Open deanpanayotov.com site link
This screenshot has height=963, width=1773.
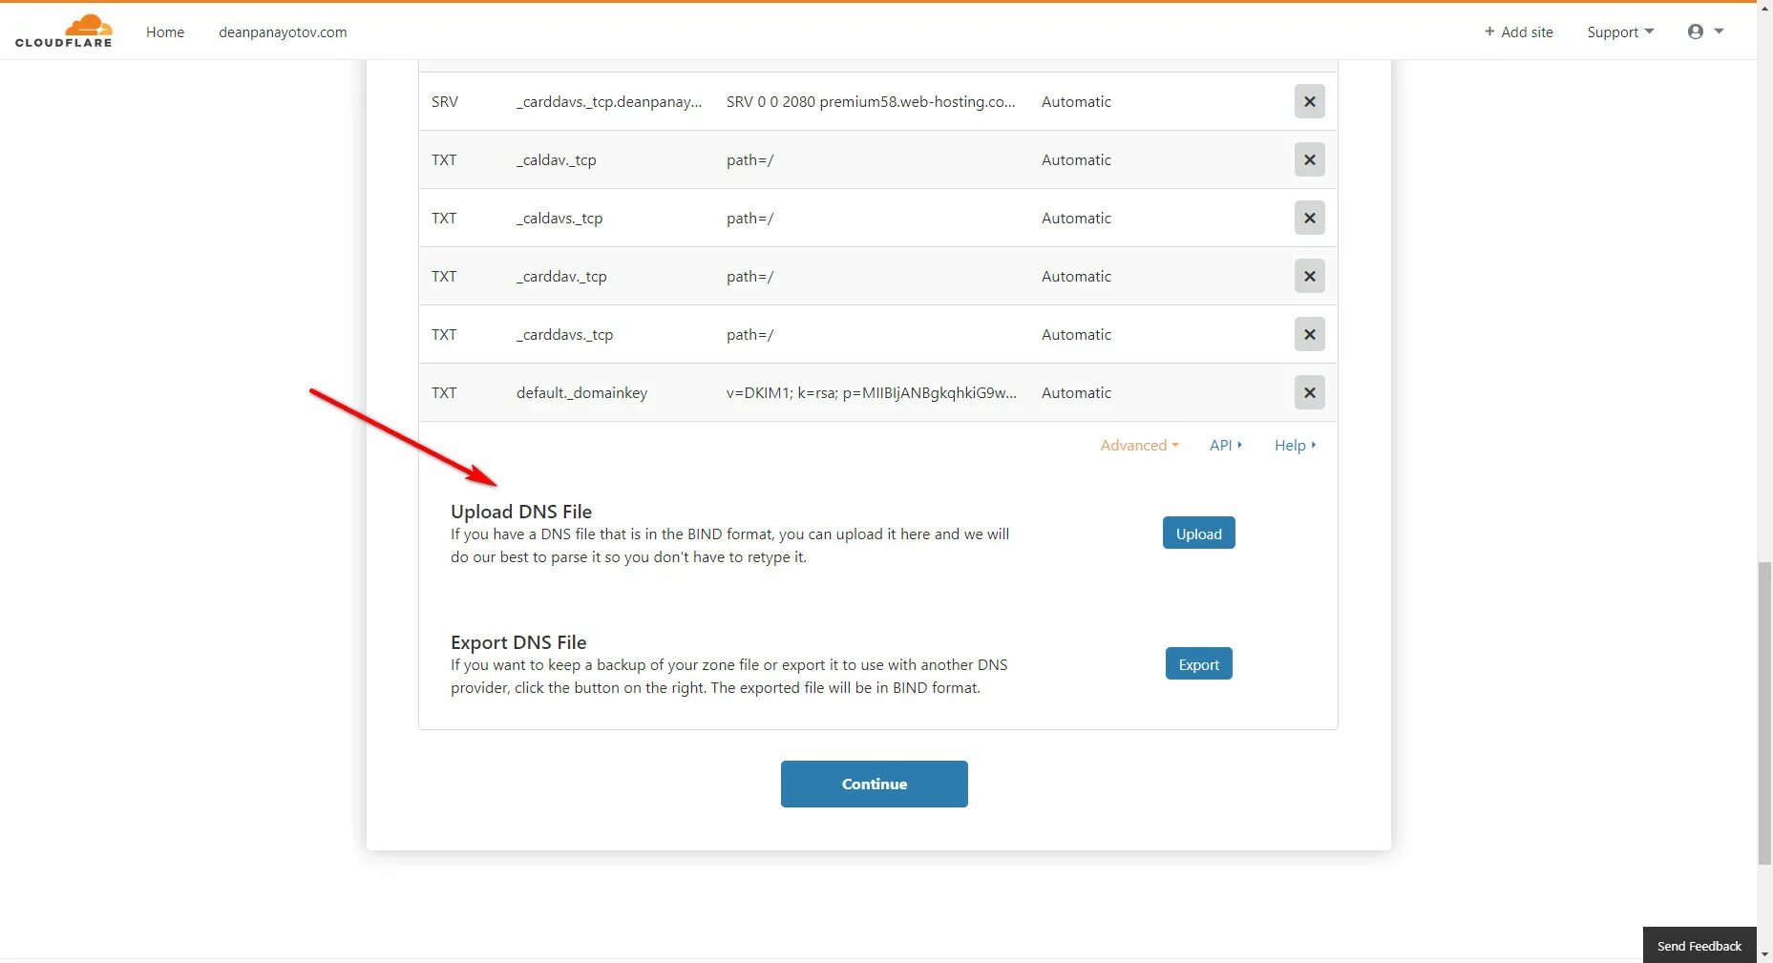click(283, 31)
